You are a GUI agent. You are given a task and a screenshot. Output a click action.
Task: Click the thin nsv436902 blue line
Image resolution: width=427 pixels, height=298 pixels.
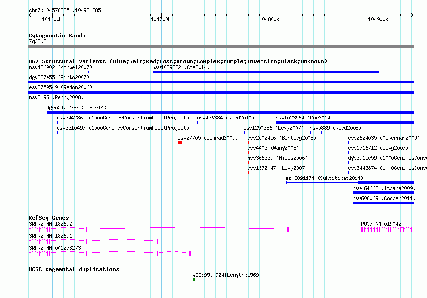pyautogui.click(x=59, y=72)
